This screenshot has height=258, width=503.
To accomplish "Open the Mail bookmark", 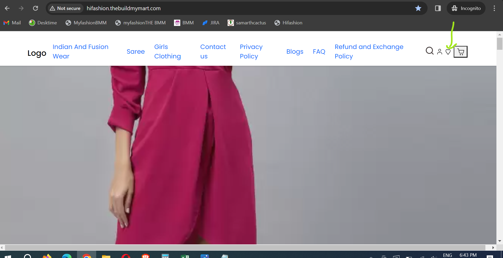I will [x=12, y=23].
